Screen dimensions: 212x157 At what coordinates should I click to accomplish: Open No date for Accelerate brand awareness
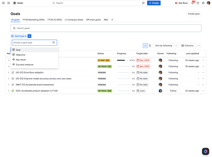[142, 85]
